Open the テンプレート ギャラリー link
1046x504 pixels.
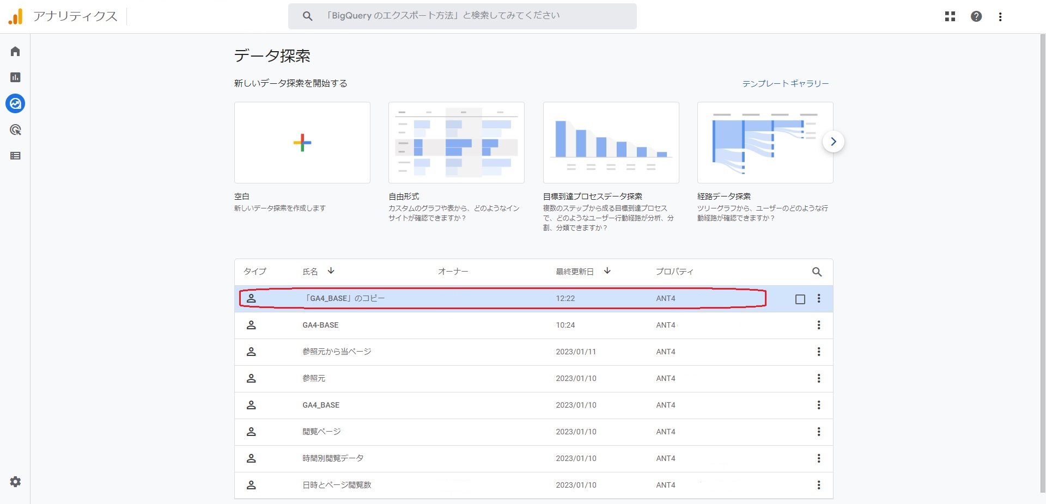pos(785,83)
